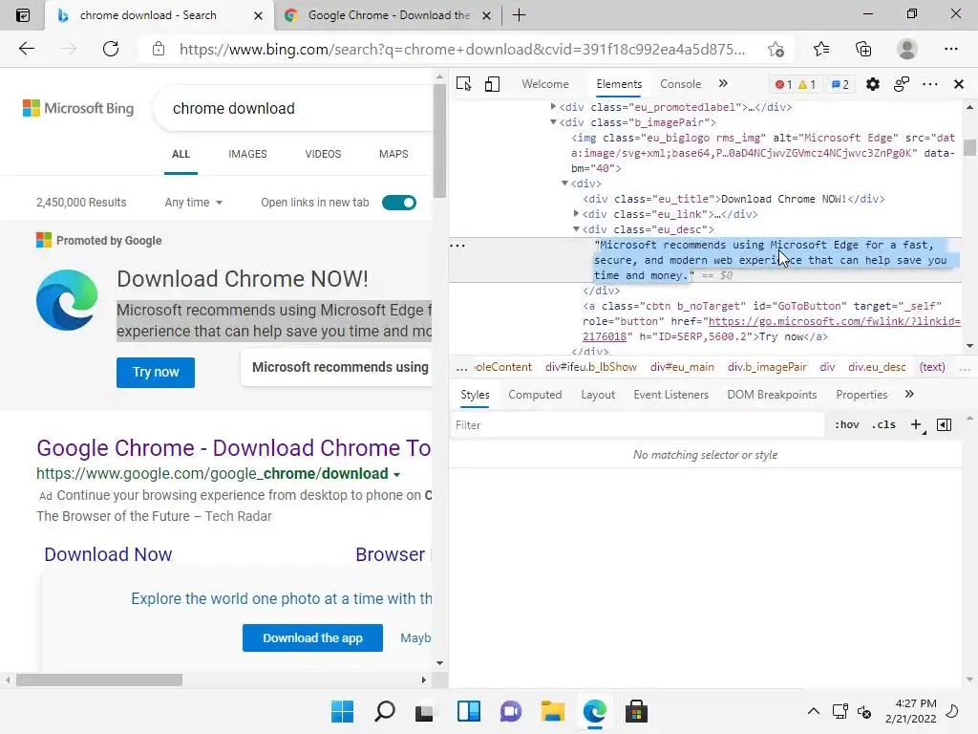Toggle :hov element state panel

[x=846, y=425]
